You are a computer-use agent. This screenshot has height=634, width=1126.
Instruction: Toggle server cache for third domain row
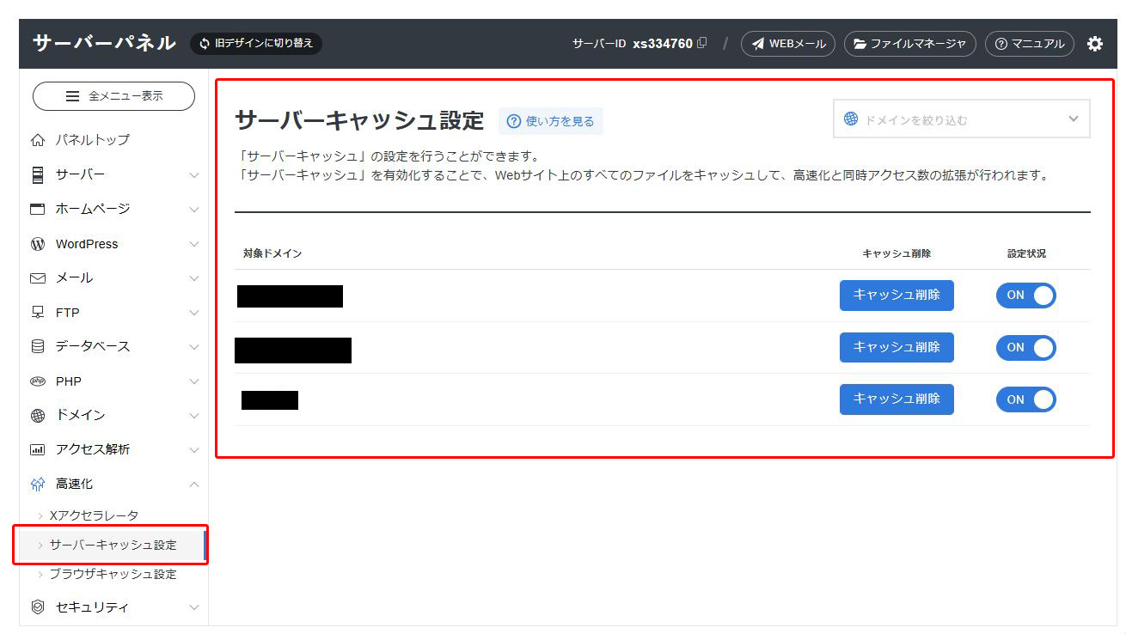tap(1025, 399)
